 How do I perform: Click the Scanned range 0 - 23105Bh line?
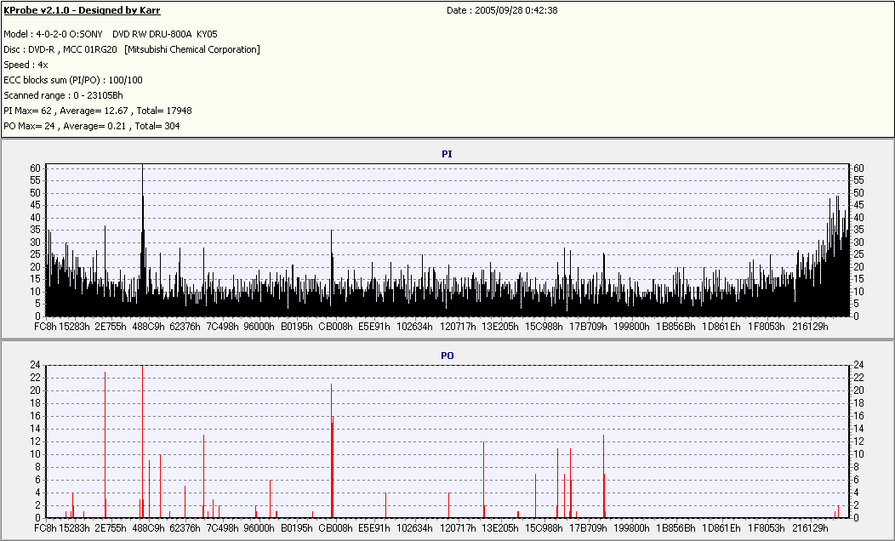[63, 95]
